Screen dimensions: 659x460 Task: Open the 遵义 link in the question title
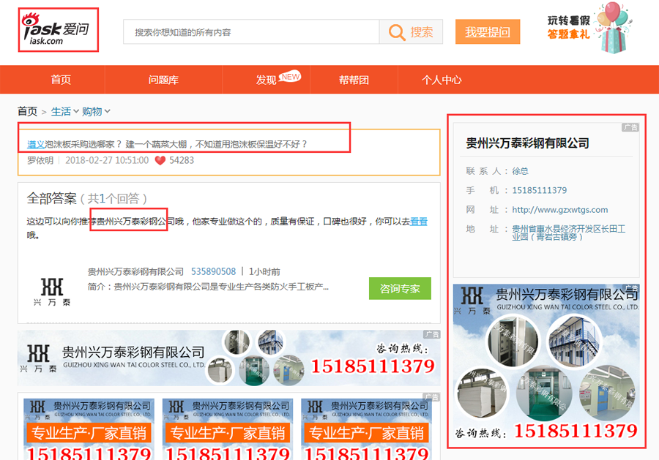[36, 144]
